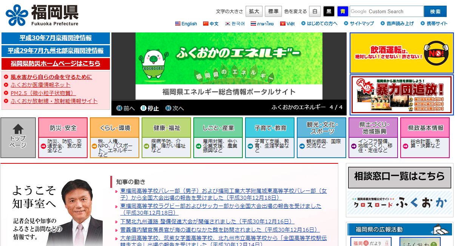Viewport: 455px width, 246px height.
Task: Open 平成30年7月豪雨関連情報 banner
Action: click(x=56, y=38)
